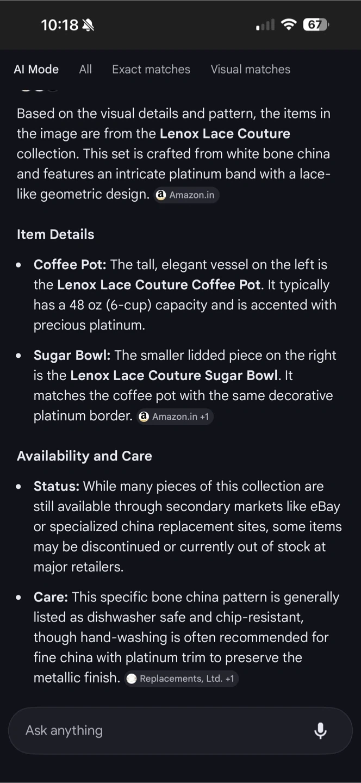Screen dimensions: 361x783
Task: Tap the bold Coffee Pot bullet label
Action: click(x=71, y=265)
